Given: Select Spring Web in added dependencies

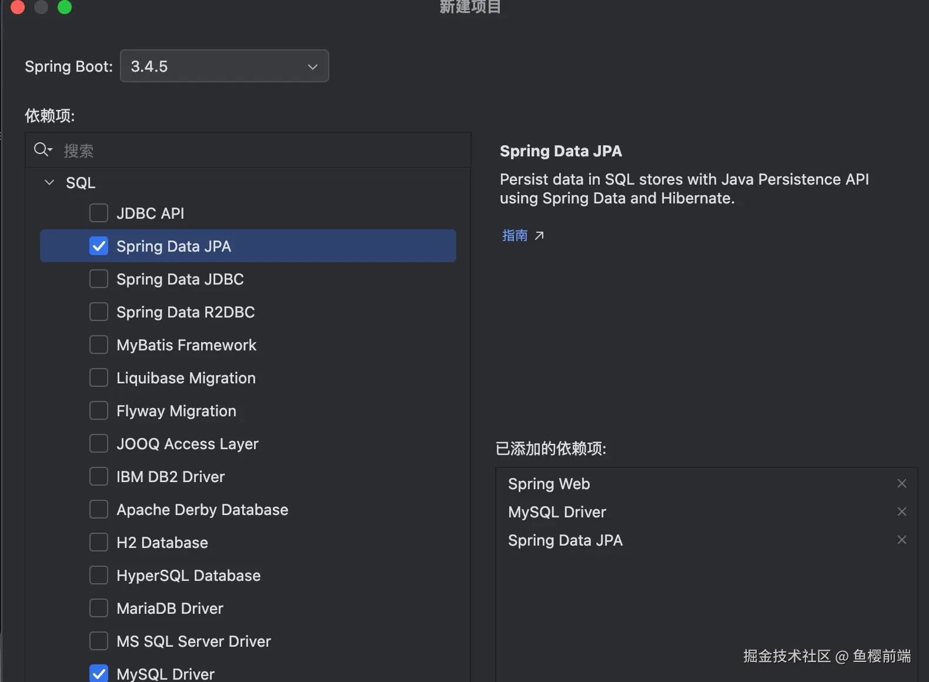Looking at the screenshot, I should [x=549, y=484].
